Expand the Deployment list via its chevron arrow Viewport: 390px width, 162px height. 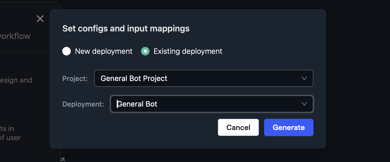coord(304,104)
